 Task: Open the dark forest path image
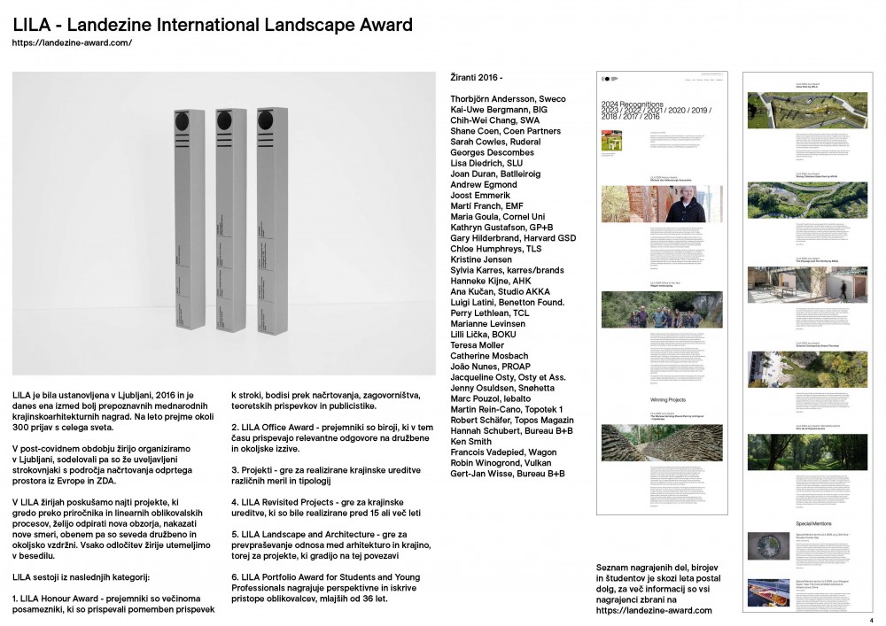pos(807,452)
